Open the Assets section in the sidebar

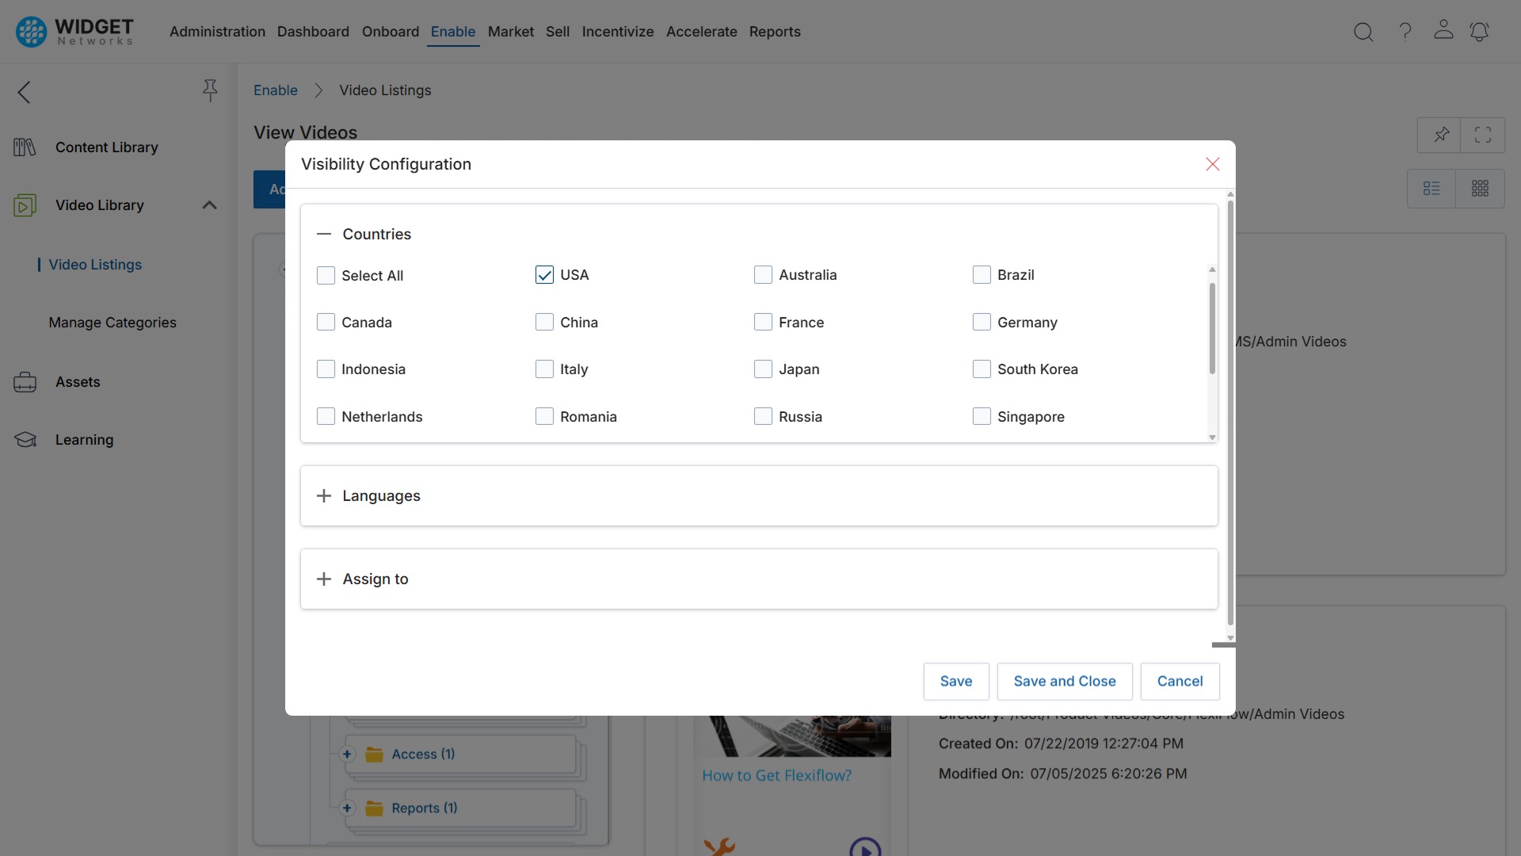point(78,382)
